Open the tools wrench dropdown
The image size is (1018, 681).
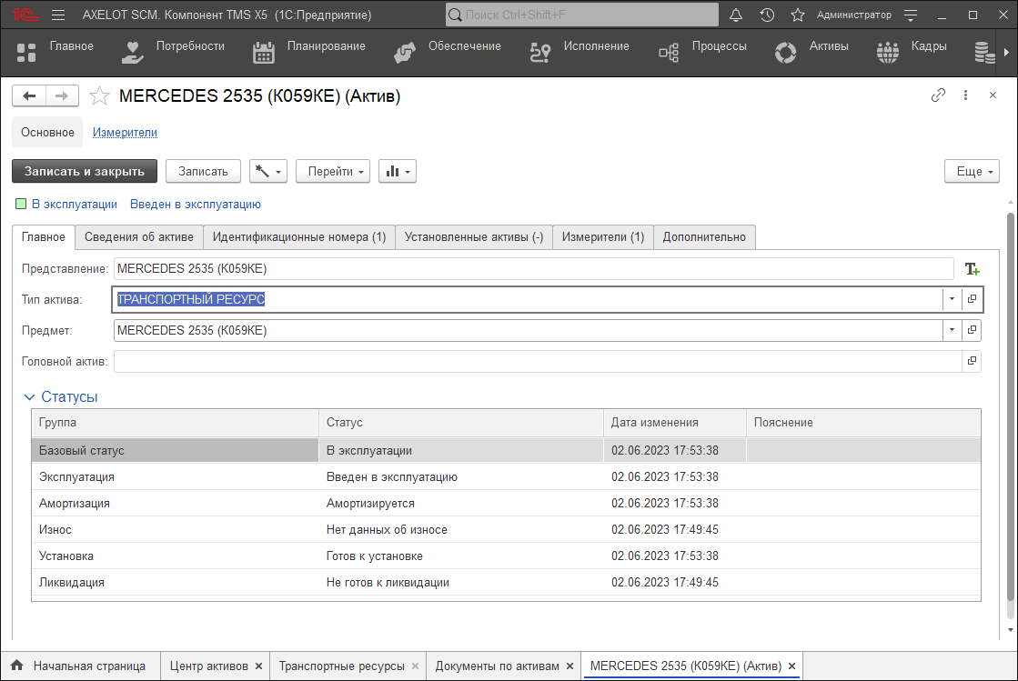point(268,171)
